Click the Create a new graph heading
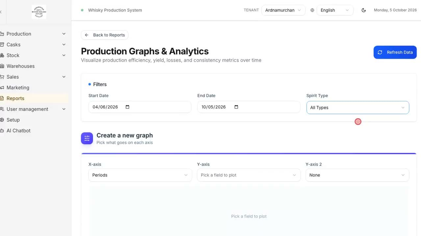421x236 pixels. [x=125, y=135]
